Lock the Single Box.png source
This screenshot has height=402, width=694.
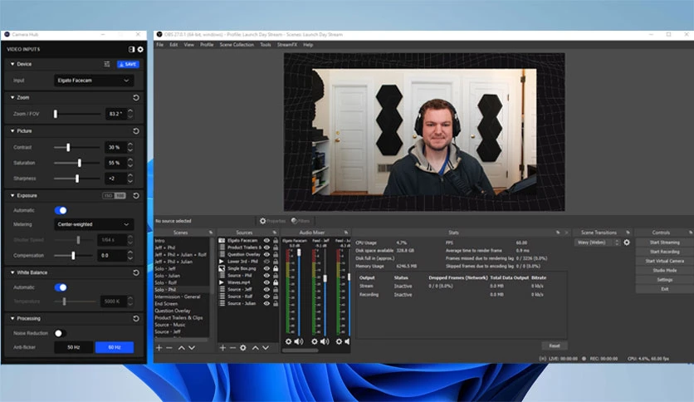coord(276,268)
